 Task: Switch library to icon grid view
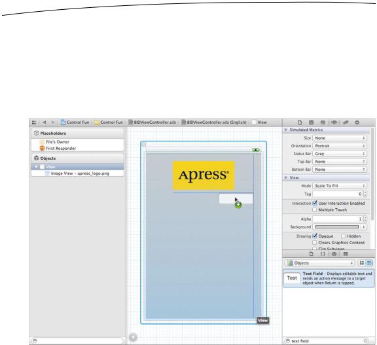click(x=361, y=263)
